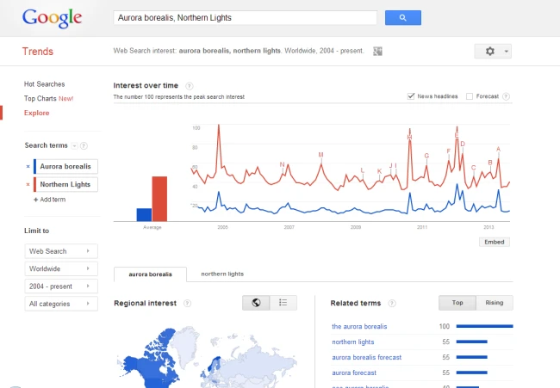This screenshot has width=560, height=388.
Task: Click the red Northern Lights average bar
Action: click(x=159, y=199)
